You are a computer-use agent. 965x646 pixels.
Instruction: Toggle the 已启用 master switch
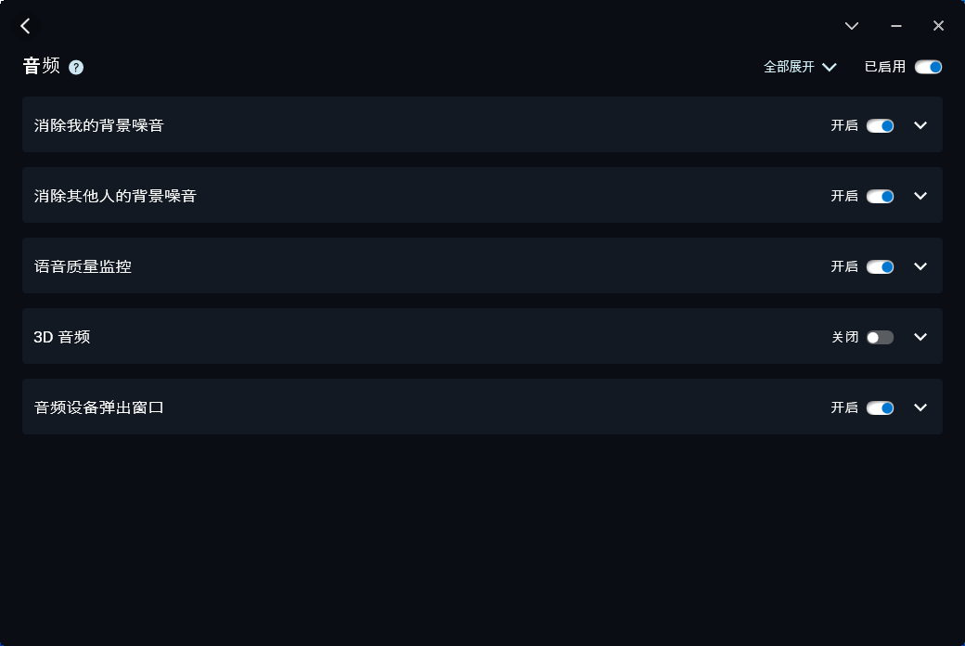pyautogui.click(x=928, y=67)
